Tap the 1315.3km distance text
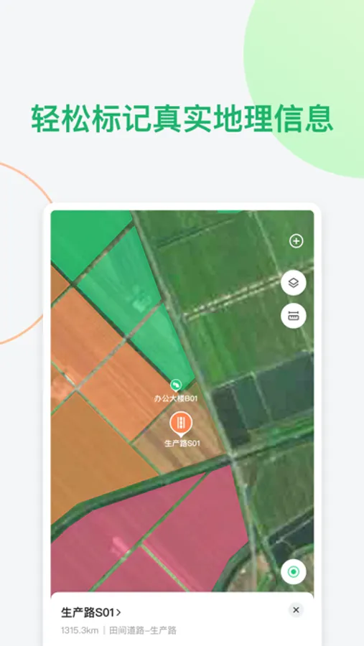364x646 pixels. 80,630
